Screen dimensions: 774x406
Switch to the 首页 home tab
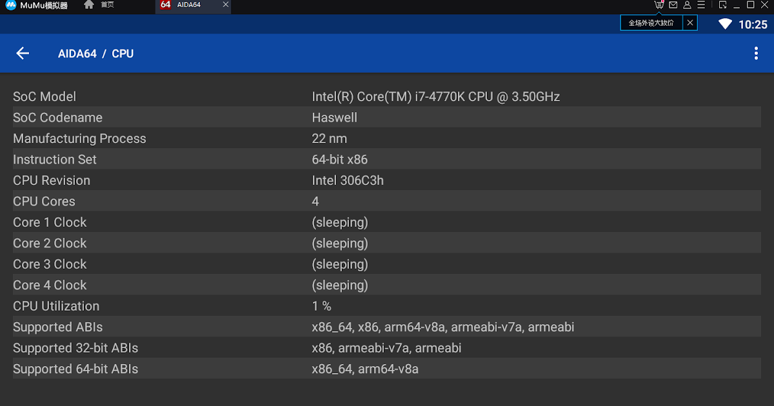[107, 5]
